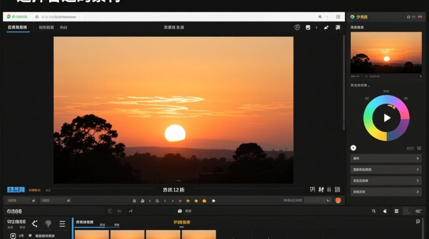Click the yellow star icon in the center toolbar
429x239 pixels.
[x=188, y=201]
